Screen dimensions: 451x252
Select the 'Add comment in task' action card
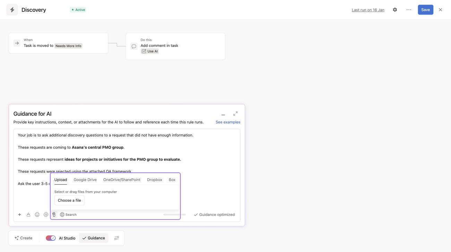click(x=175, y=46)
